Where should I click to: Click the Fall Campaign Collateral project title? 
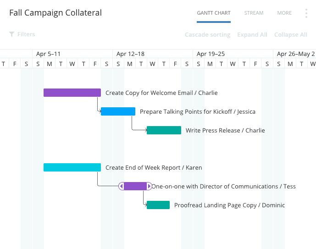(x=55, y=13)
